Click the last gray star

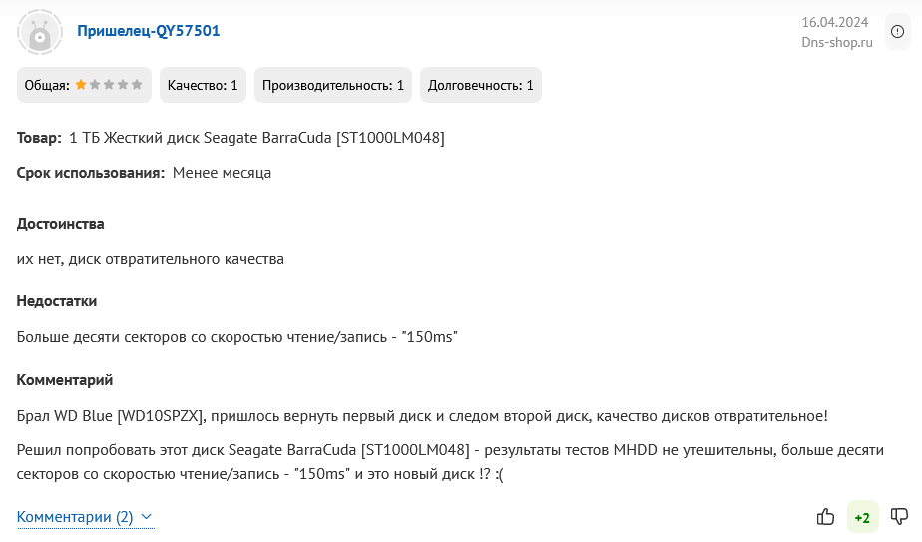coord(137,84)
